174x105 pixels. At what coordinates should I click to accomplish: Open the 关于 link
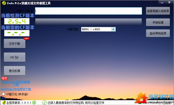pyautogui.click(x=4, y=98)
